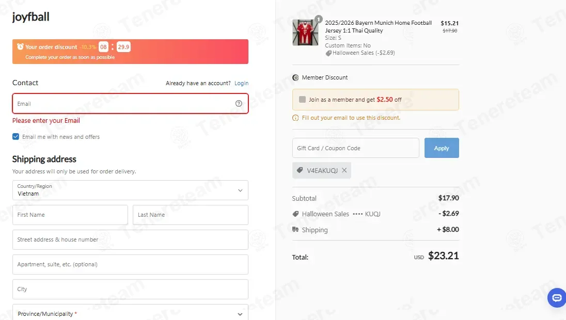Open the live chat bubble icon
Screen dimensions: 566x320
pos(557,298)
